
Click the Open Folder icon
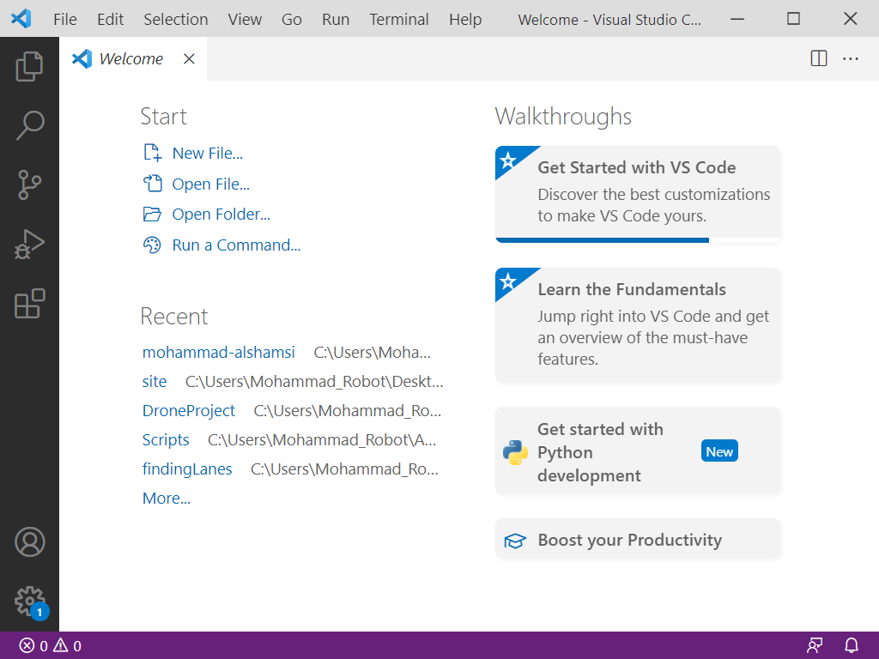pos(152,214)
